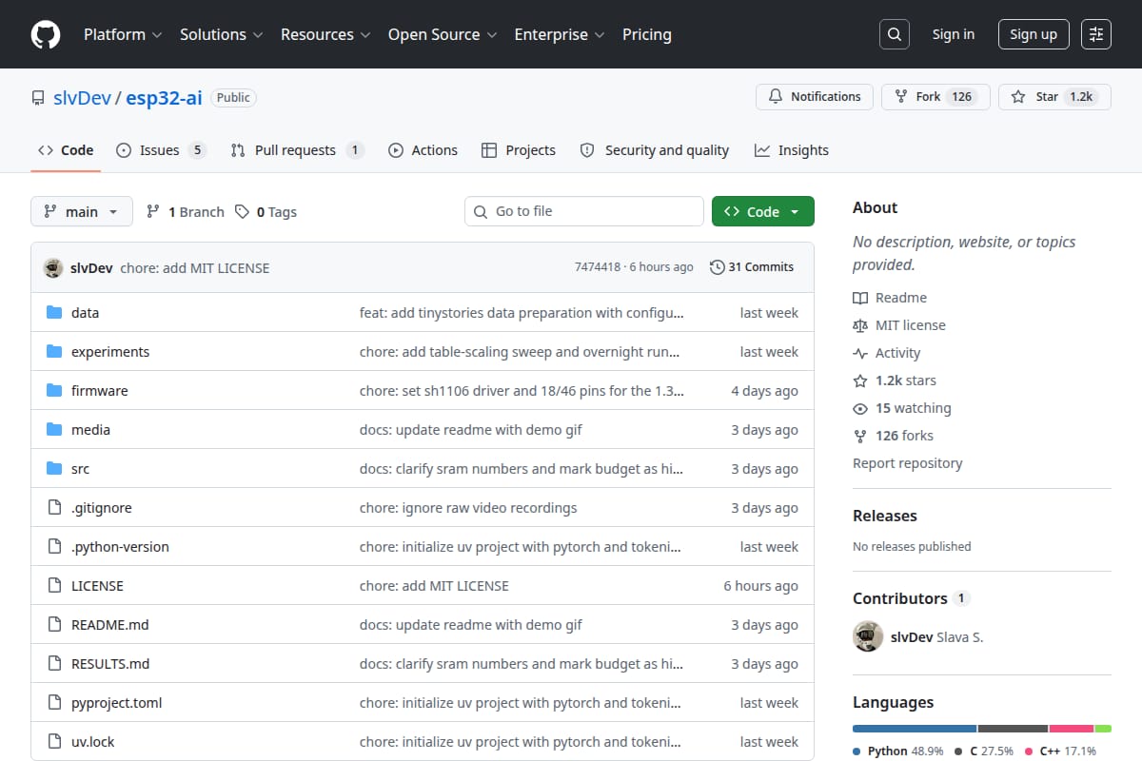Expand the green Code dropdown button
1142x761 pixels.
coord(762,211)
